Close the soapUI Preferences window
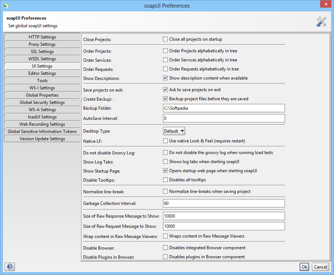334x275 pixels. click(326, 4)
